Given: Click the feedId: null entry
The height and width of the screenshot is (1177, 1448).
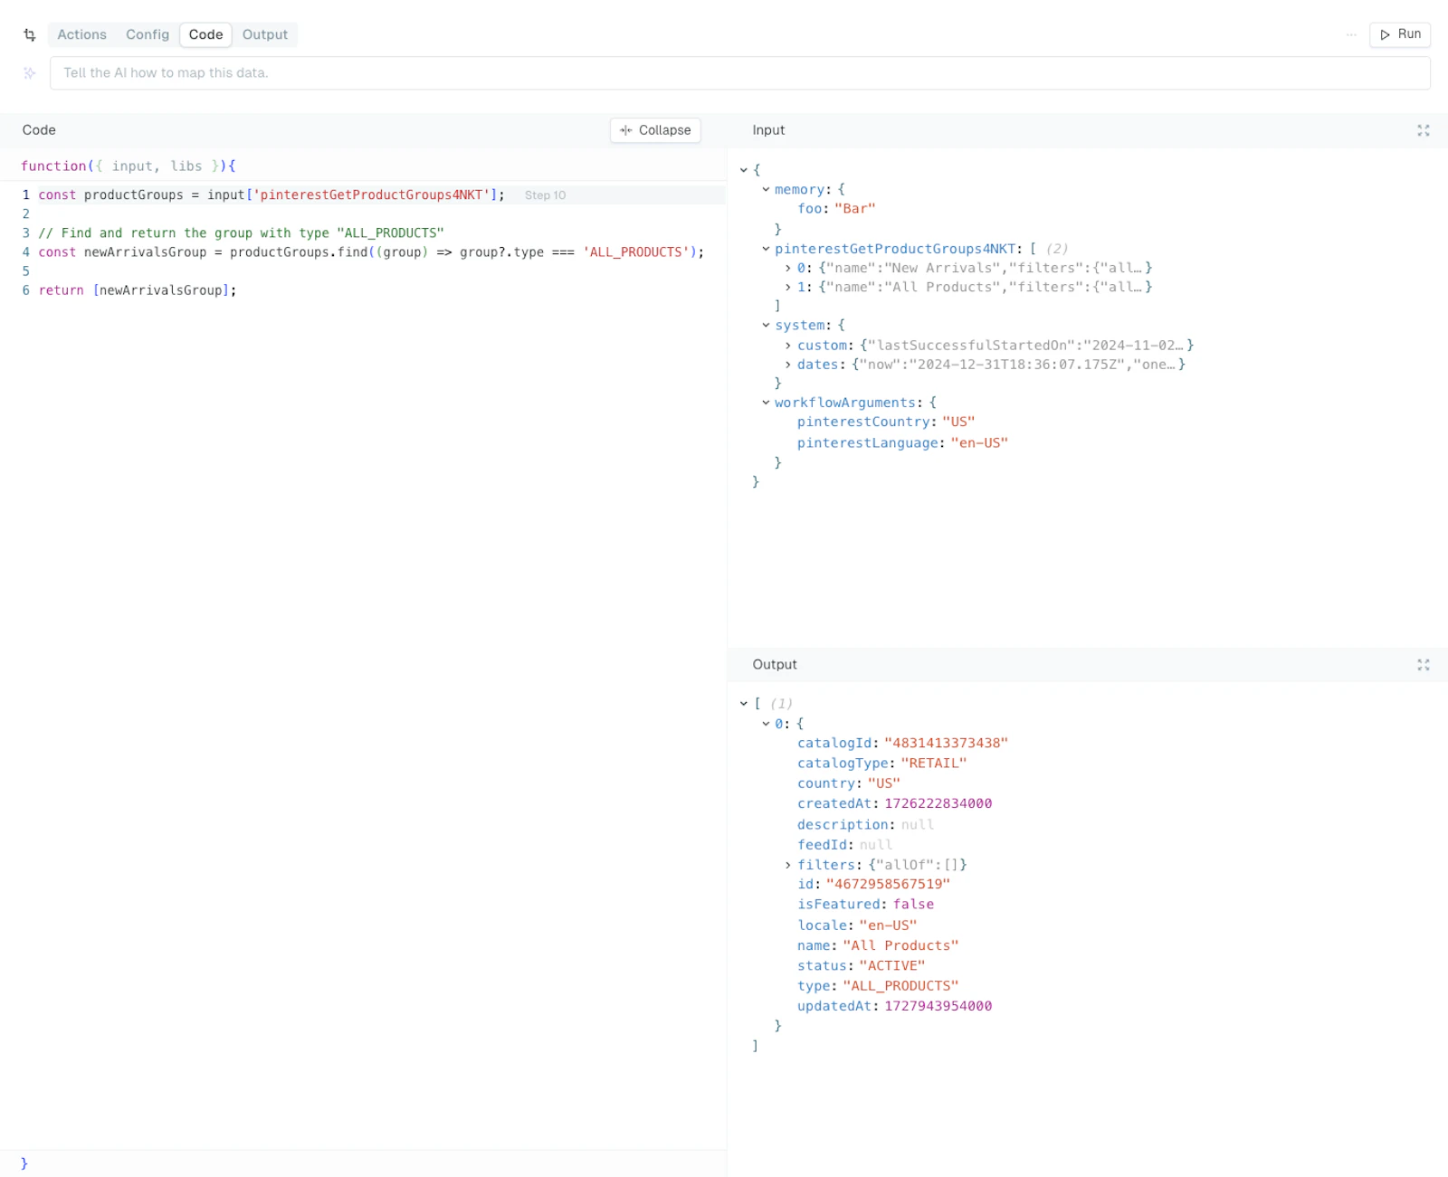Looking at the screenshot, I should pyautogui.click(x=844, y=845).
